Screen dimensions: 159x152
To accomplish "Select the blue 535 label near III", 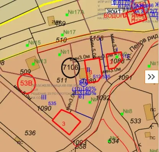I will 52,103.
